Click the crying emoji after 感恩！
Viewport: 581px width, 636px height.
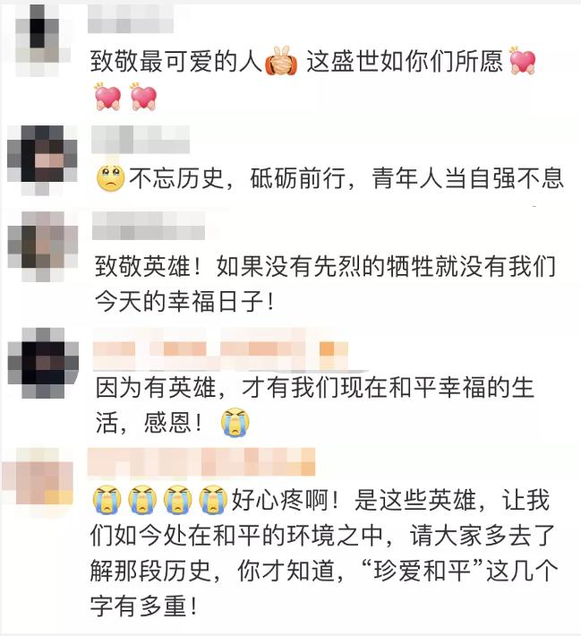[x=235, y=423]
